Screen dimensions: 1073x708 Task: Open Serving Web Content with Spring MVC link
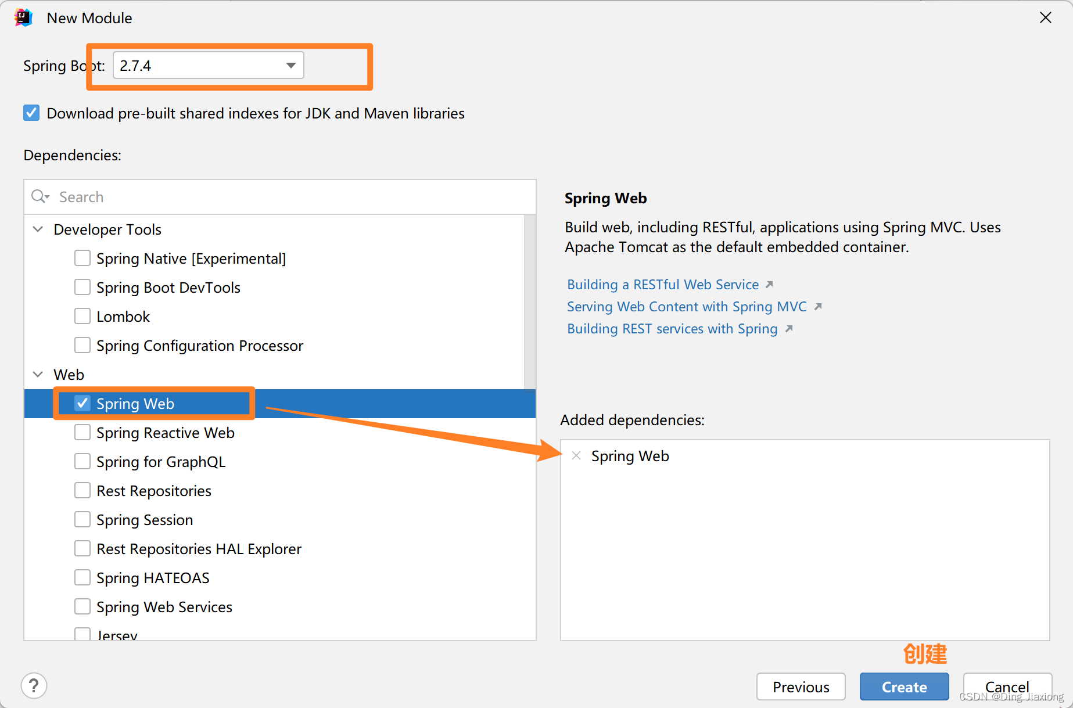tap(687, 307)
